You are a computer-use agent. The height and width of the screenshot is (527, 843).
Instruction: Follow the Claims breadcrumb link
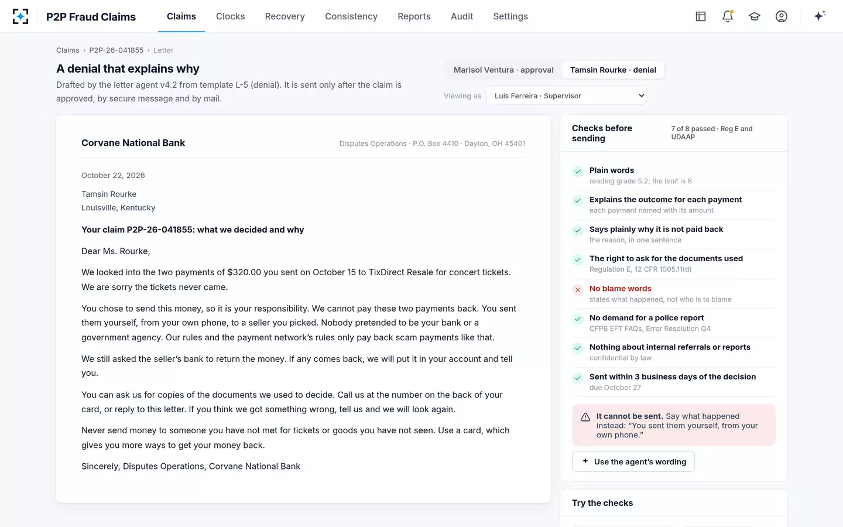click(x=68, y=50)
